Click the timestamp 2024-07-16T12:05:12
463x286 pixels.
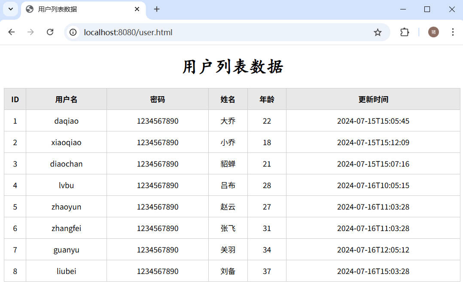(x=373, y=249)
